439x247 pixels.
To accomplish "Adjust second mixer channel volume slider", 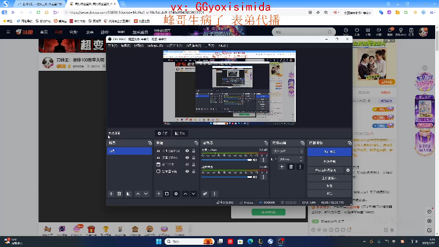I will [227, 177].
